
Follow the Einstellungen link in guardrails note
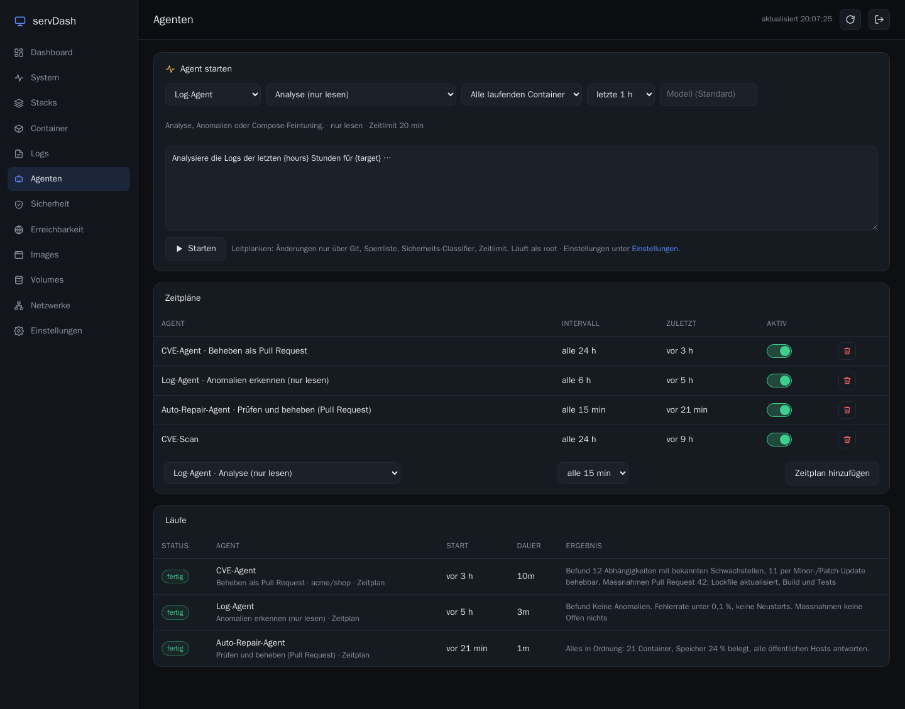(x=655, y=249)
